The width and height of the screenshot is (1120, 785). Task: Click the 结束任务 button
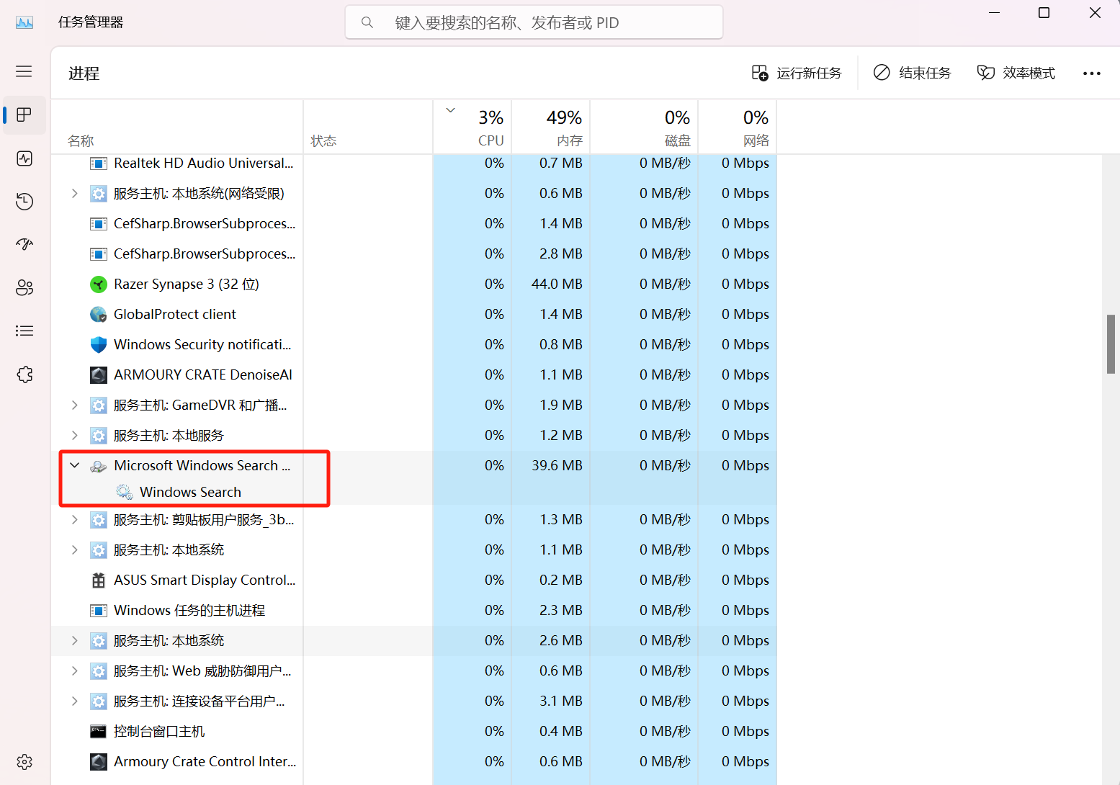coord(913,73)
